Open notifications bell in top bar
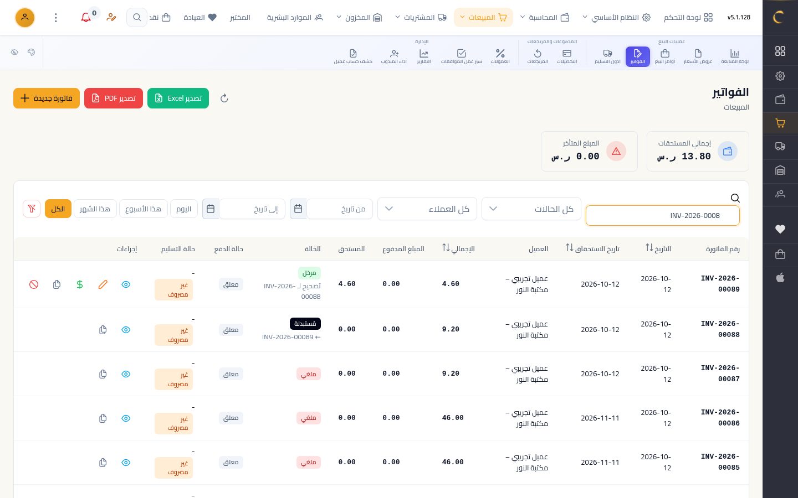The width and height of the screenshot is (798, 498). click(x=86, y=18)
